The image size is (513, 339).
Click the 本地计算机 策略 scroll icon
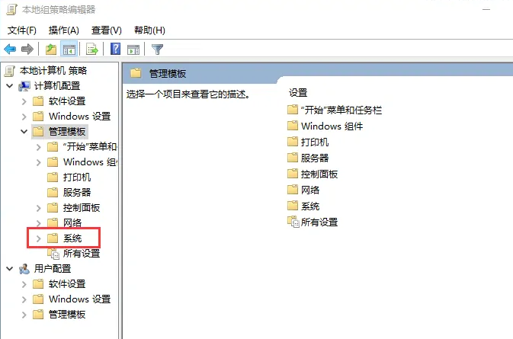[10, 71]
